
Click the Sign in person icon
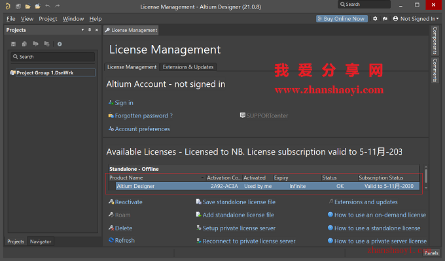(111, 102)
